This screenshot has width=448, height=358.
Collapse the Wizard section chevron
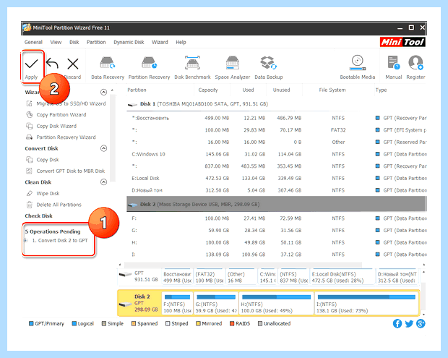click(x=103, y=92)
